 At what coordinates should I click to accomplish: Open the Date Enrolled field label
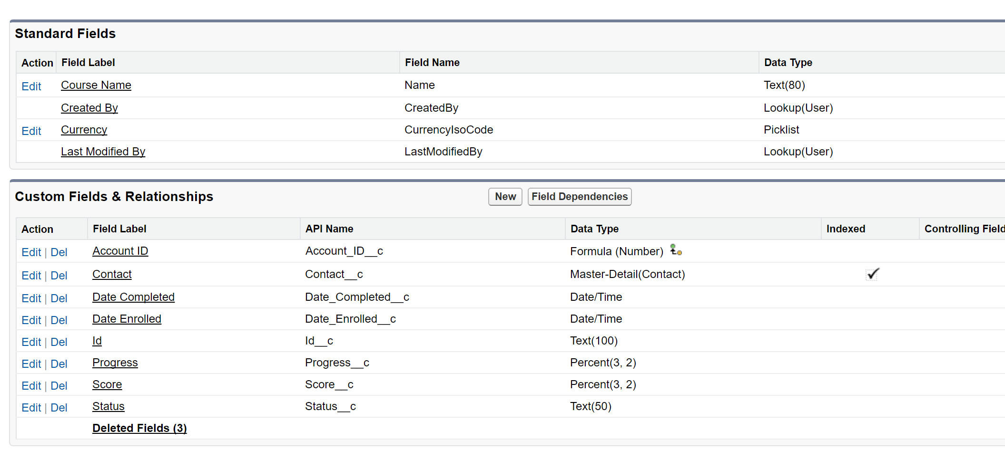pyautogui.click(x=127, y=319)
